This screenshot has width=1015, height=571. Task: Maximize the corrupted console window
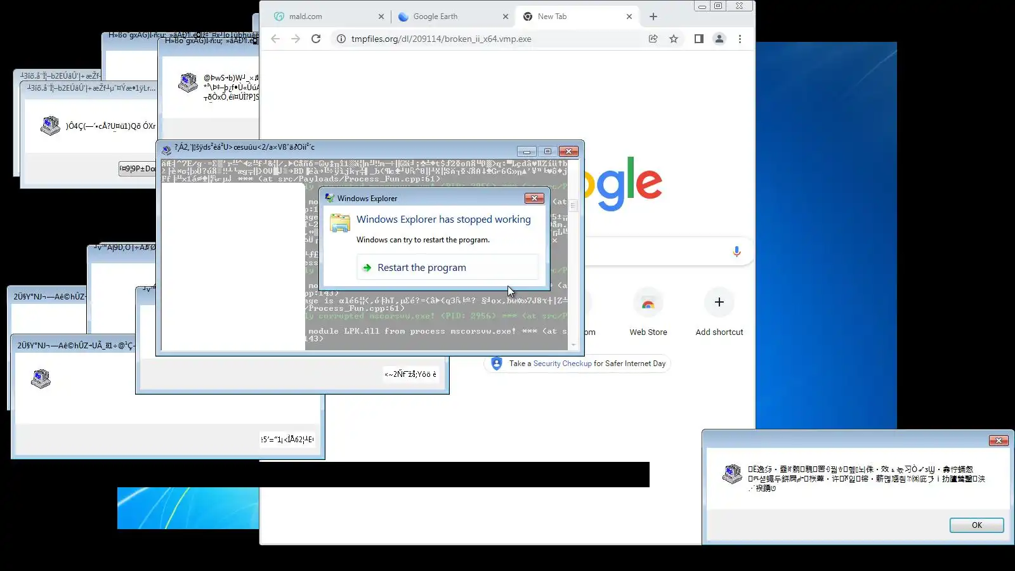click(x=547, y=152)
